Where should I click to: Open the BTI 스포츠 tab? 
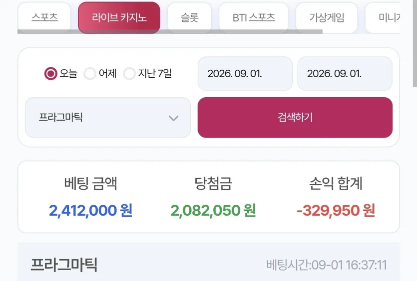254,17
